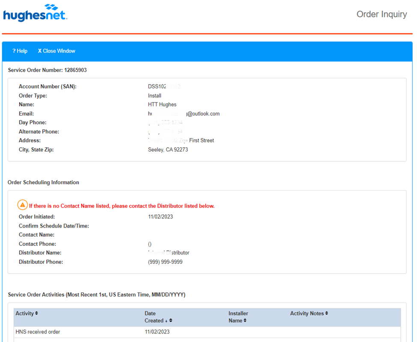This screenshot has width=417, height=342.
Task: Sort table using Installer Name arrows
Action: [245, 321]
